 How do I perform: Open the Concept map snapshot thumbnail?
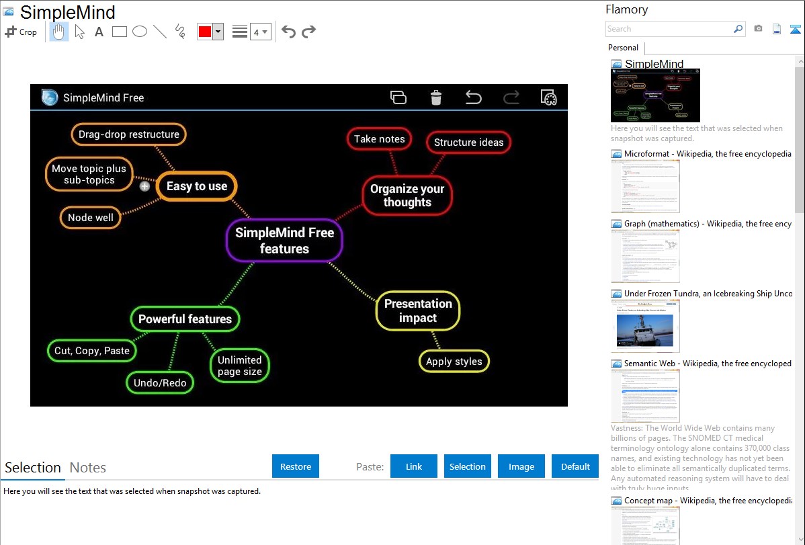click(x=645, y=526)
